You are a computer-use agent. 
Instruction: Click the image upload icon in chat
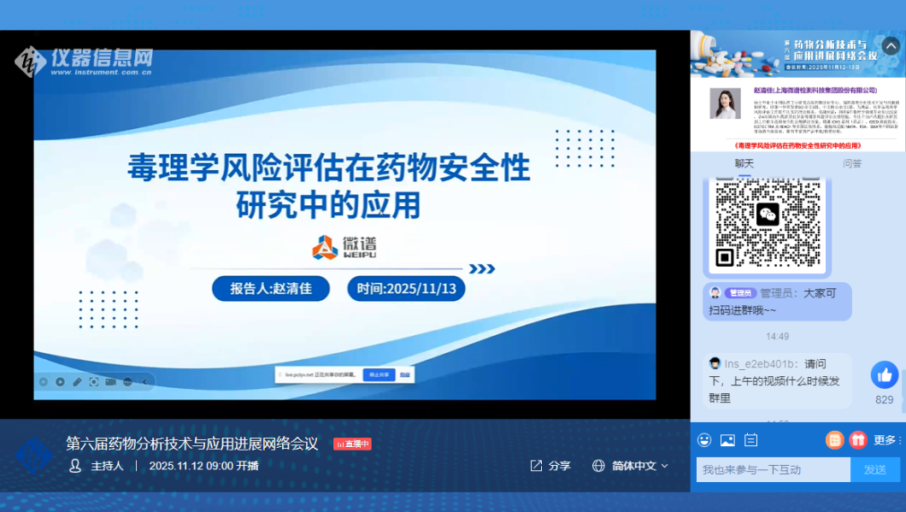click(727, 440)
